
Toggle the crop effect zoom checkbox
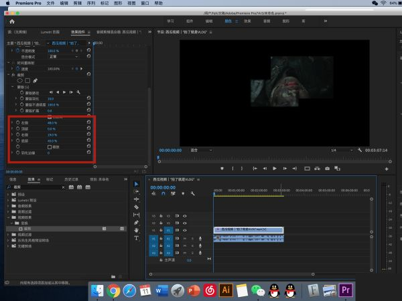(50, 147)
